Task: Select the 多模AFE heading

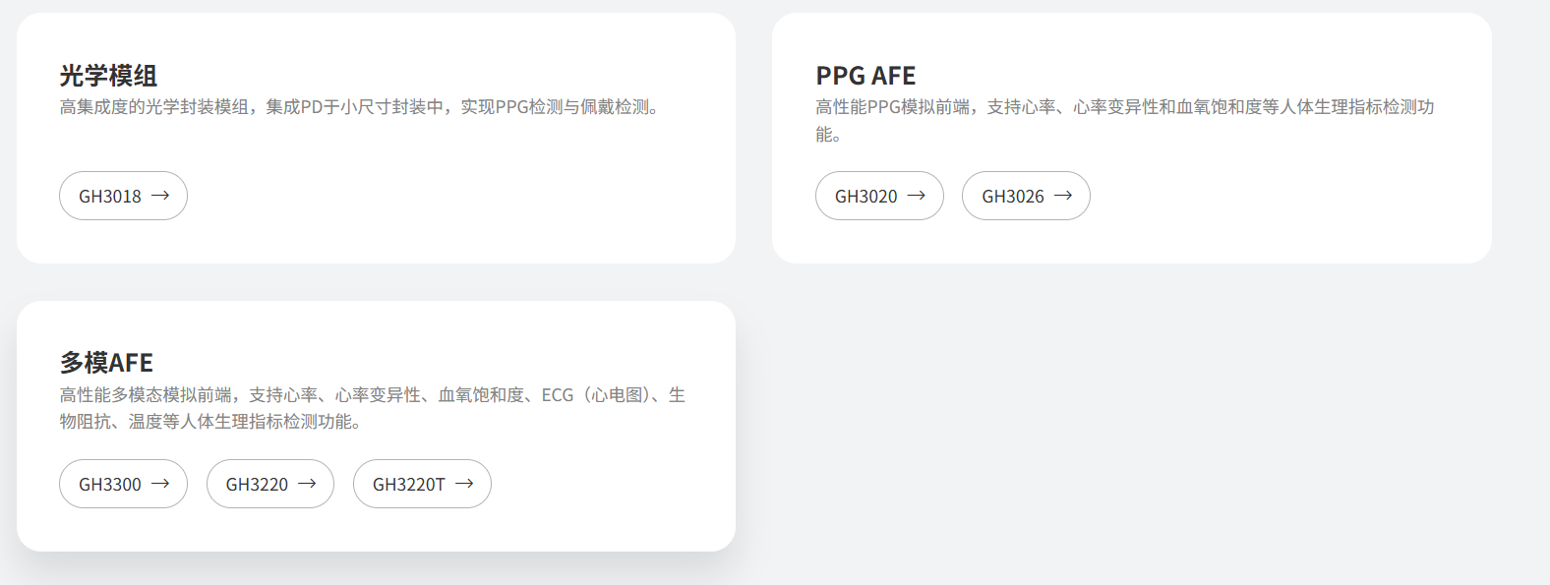Action: [x=106, y=363]
